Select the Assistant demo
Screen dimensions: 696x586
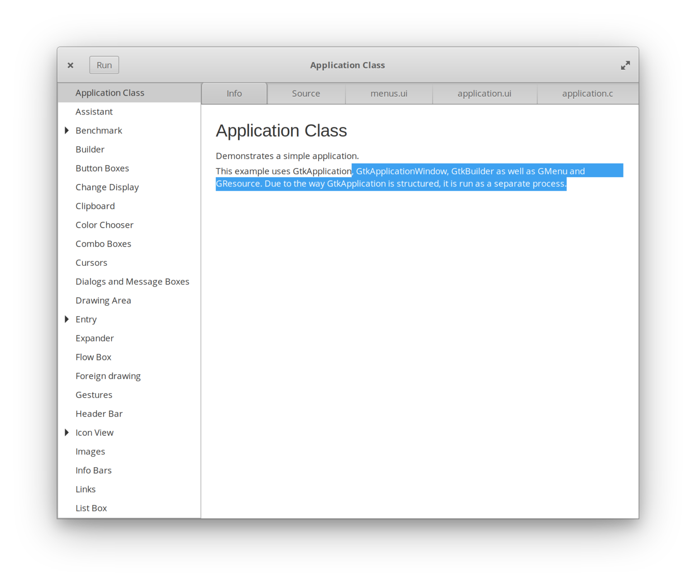tap(94, 111)
